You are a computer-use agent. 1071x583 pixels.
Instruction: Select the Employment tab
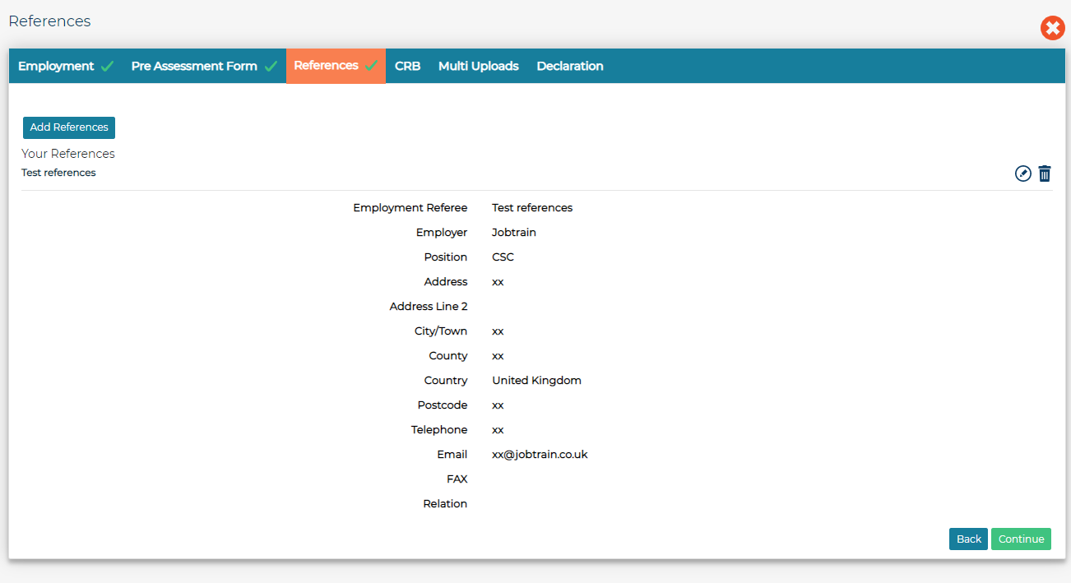55,66
